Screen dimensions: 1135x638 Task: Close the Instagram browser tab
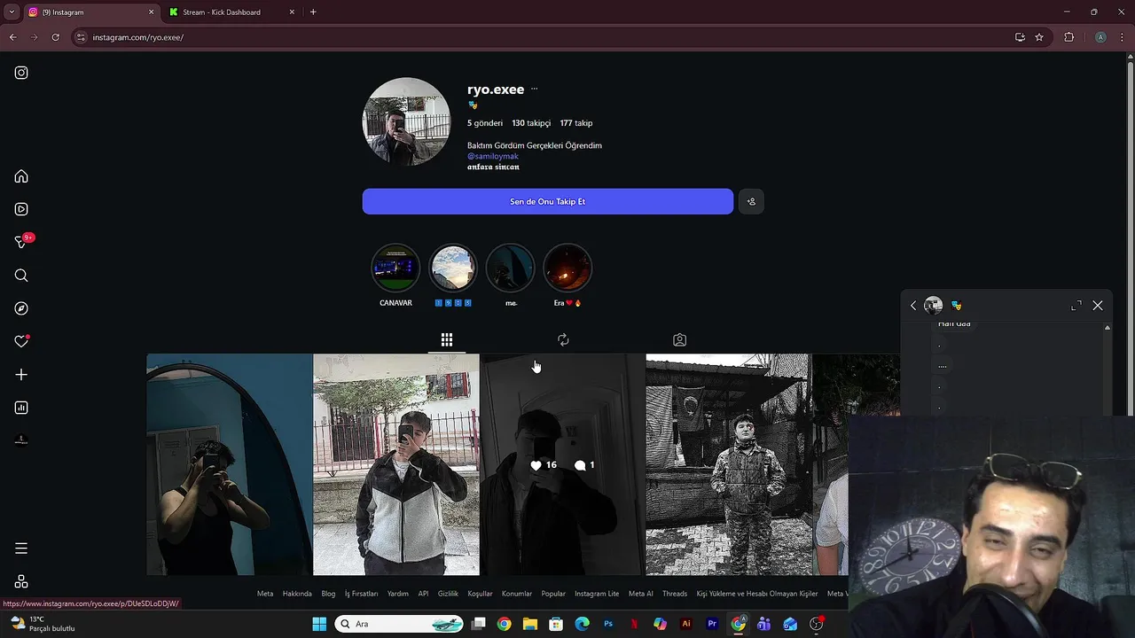pos(151,12)
